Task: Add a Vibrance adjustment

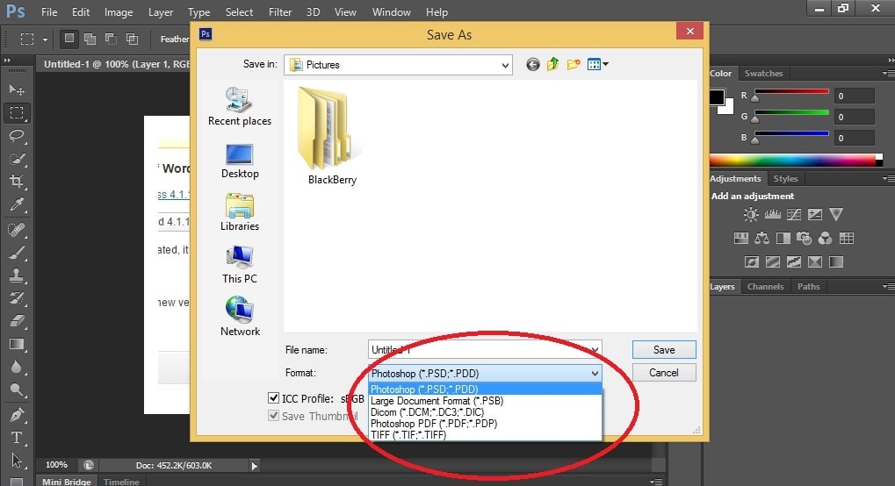Action: point(835,214)
